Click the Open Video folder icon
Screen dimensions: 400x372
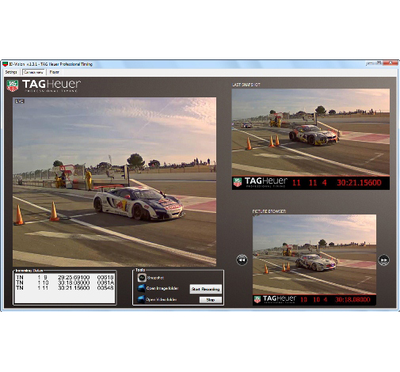click(141, 299)
